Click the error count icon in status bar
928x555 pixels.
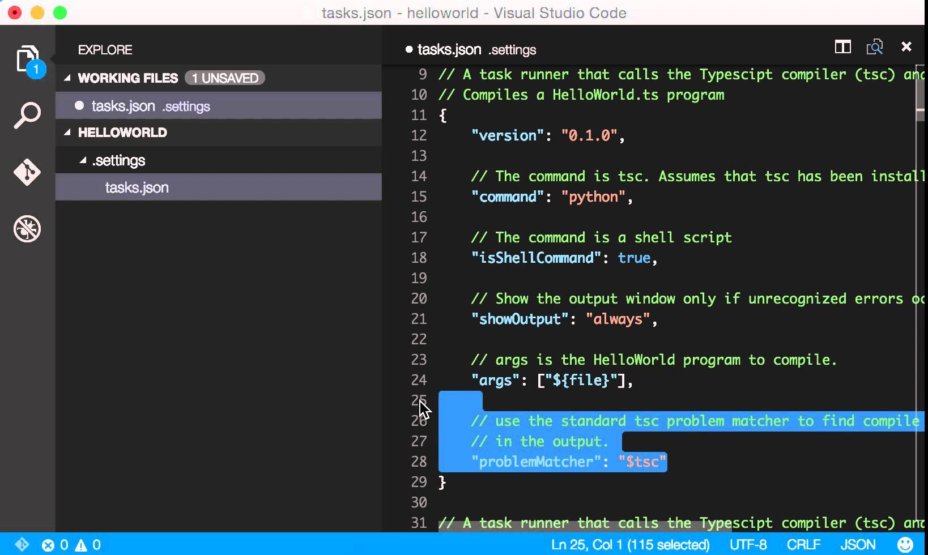(x=48, y=545)
